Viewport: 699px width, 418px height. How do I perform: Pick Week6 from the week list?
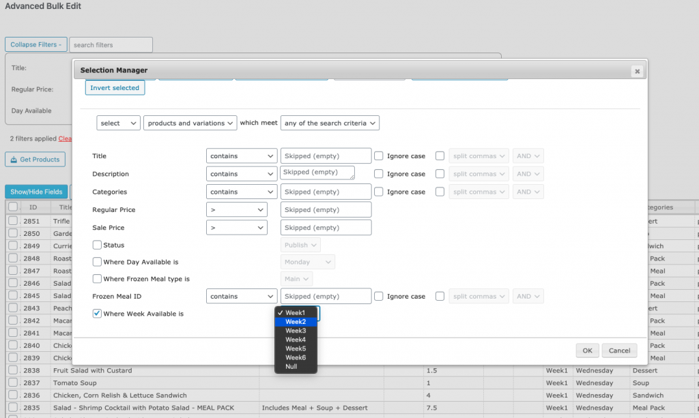click(296, 357)
